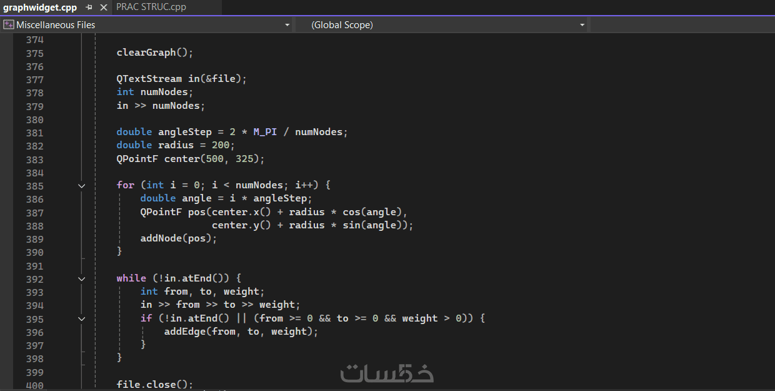The height and width of the screenshot is (391, 775).
Task: Click line number 377
Action: tap(34, 79)
